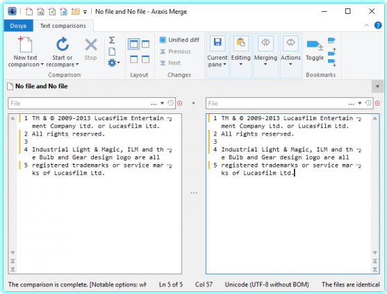The image size is (387, 294).
Task: Open the Dosya file menu
Action: click(18, 26)
